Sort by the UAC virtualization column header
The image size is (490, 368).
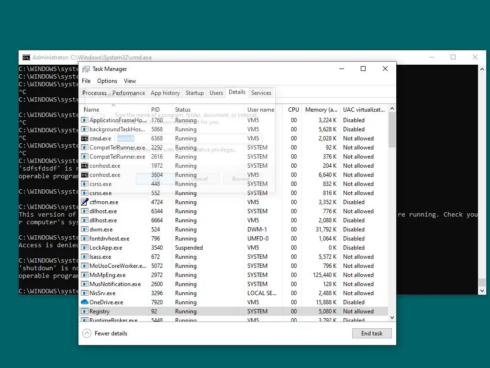pos(364,110)
